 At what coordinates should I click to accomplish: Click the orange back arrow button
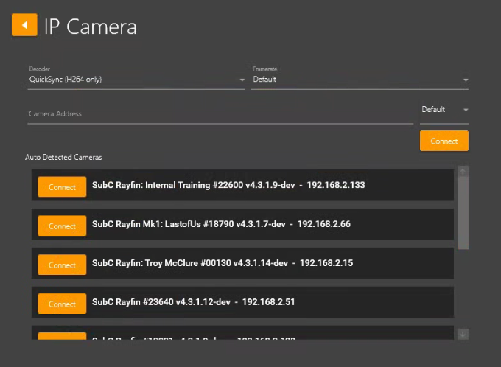pyautogui.click(x=24, y=25)
